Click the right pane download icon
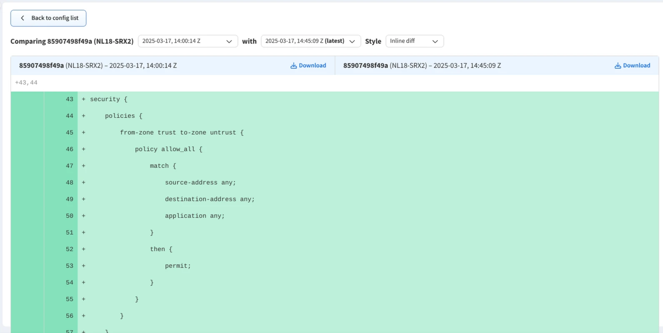Image resolution: width=663 pixels, height=333 pixels. [x=618, y=65]
